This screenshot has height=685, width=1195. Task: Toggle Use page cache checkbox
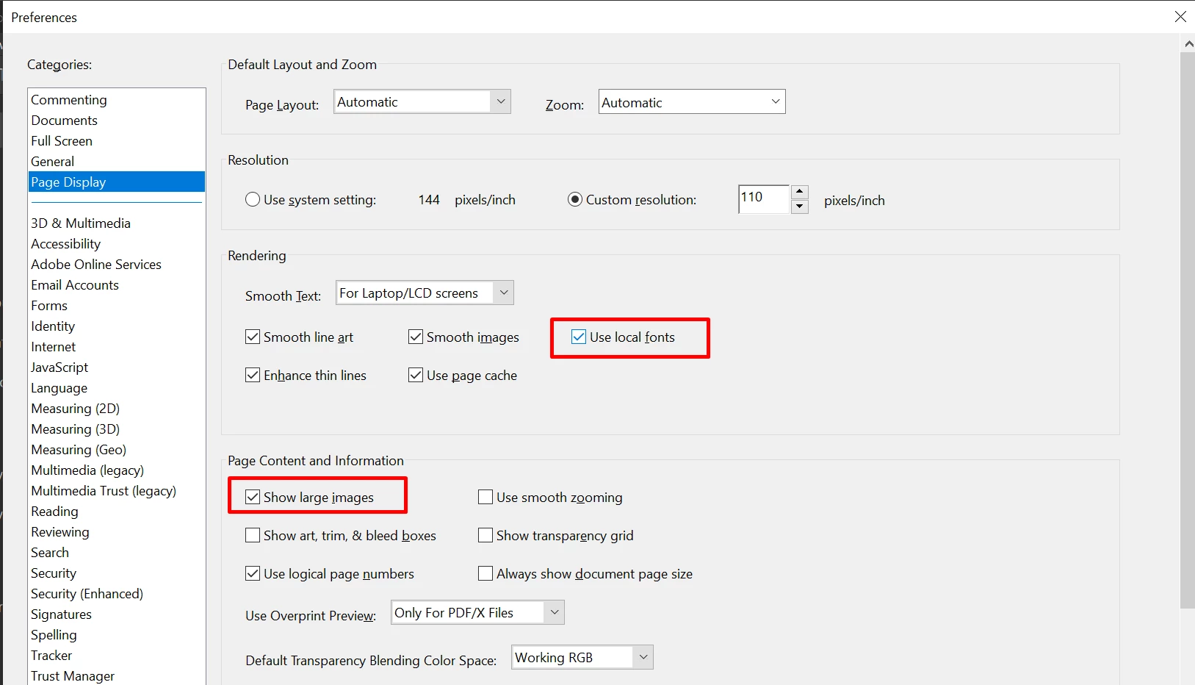click(x=416, y=375)
